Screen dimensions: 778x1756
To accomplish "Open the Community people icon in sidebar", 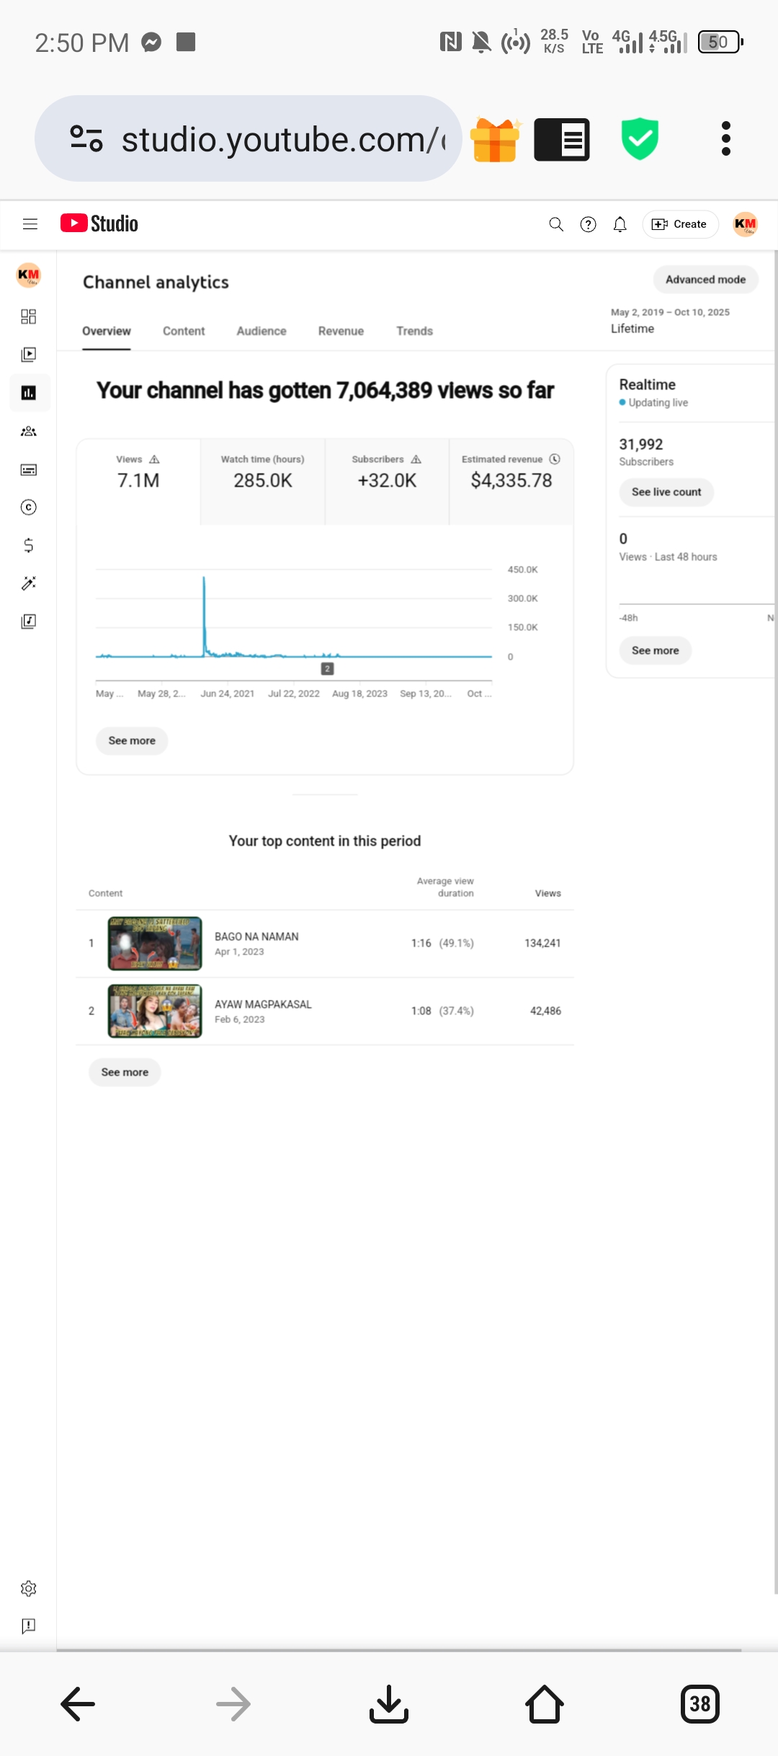I will pyautogui.click(x=29, y=431).
